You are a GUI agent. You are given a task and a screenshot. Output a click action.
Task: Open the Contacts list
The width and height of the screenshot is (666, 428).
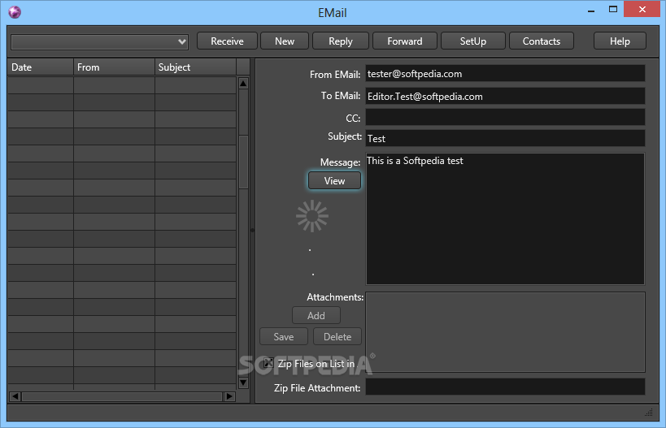(541, 41)
